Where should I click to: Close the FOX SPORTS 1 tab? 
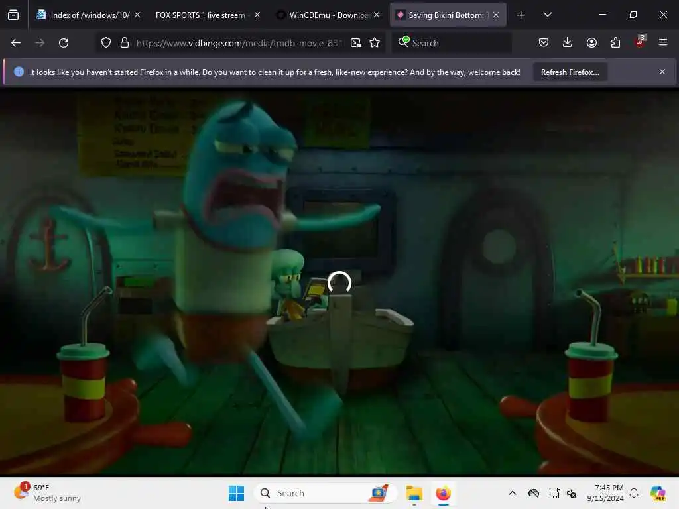pyautogui.click(x=257, y=15)
